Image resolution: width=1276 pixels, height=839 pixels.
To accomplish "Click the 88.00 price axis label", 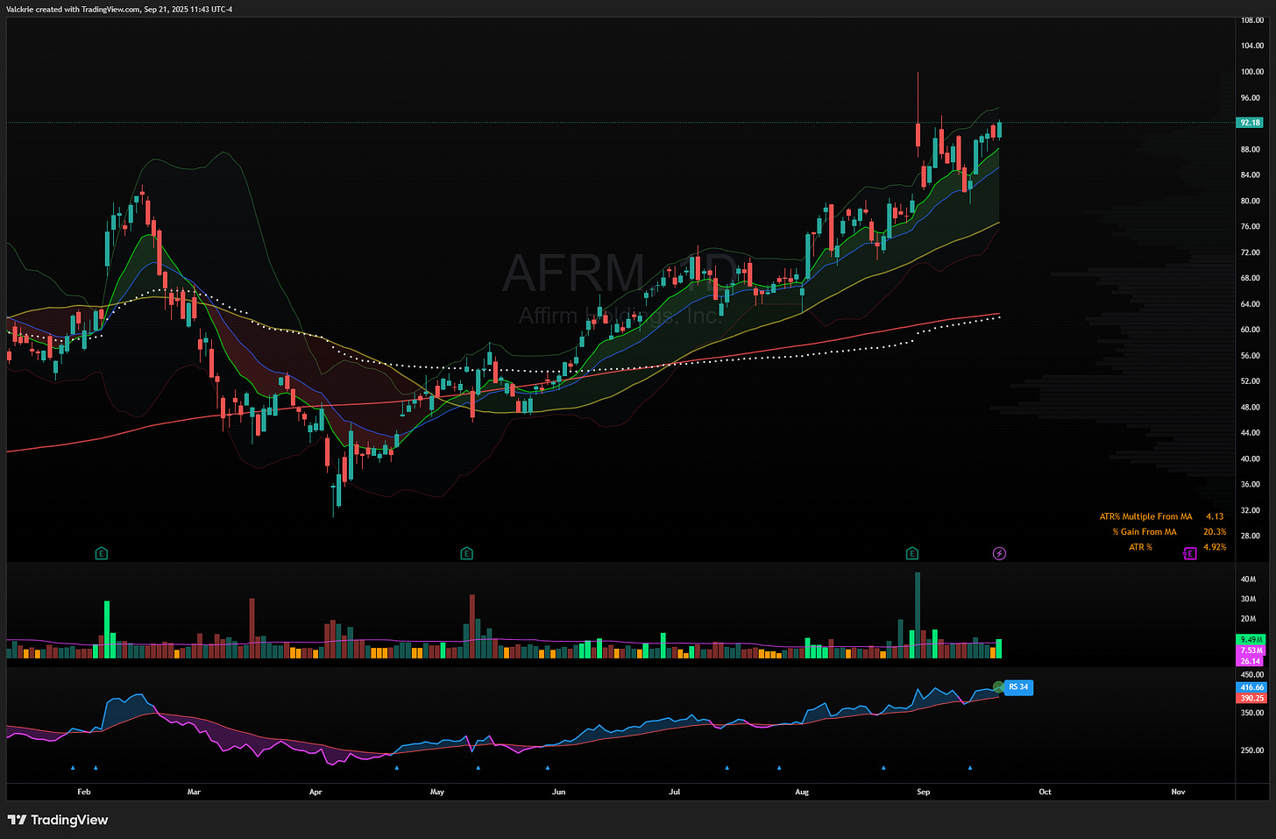I will point(1251,149).
